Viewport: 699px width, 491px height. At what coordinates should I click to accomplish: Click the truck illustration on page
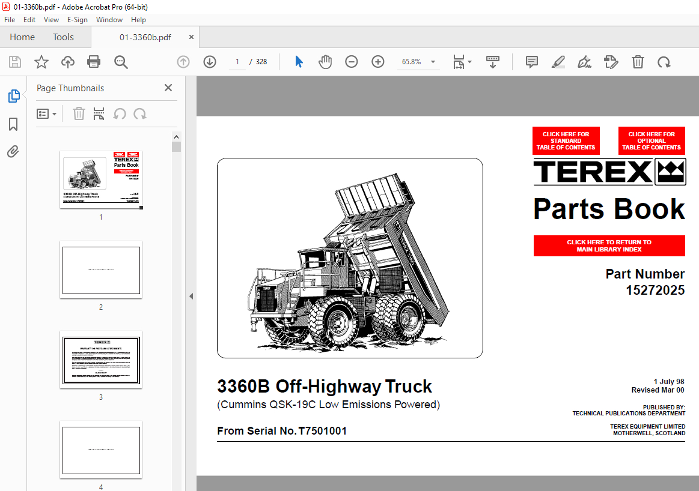(350, 258)
